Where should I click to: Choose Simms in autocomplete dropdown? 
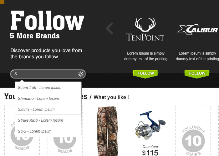point(48,109)
